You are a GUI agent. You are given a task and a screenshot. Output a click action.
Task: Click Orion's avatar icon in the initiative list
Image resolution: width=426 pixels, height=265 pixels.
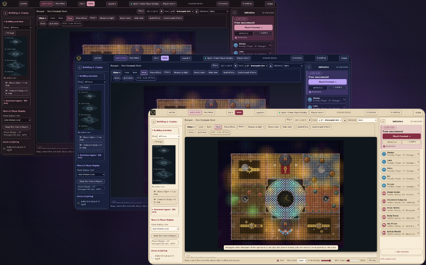(384, 170)
